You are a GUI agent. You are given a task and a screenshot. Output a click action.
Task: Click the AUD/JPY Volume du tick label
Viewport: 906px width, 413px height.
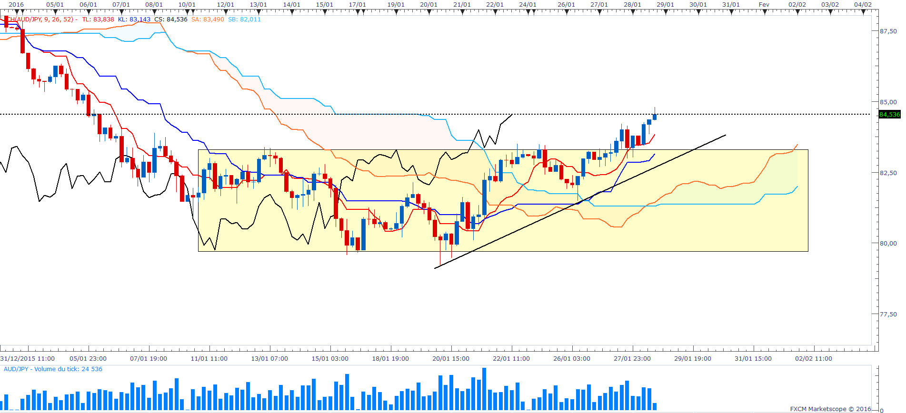(53, 369)
